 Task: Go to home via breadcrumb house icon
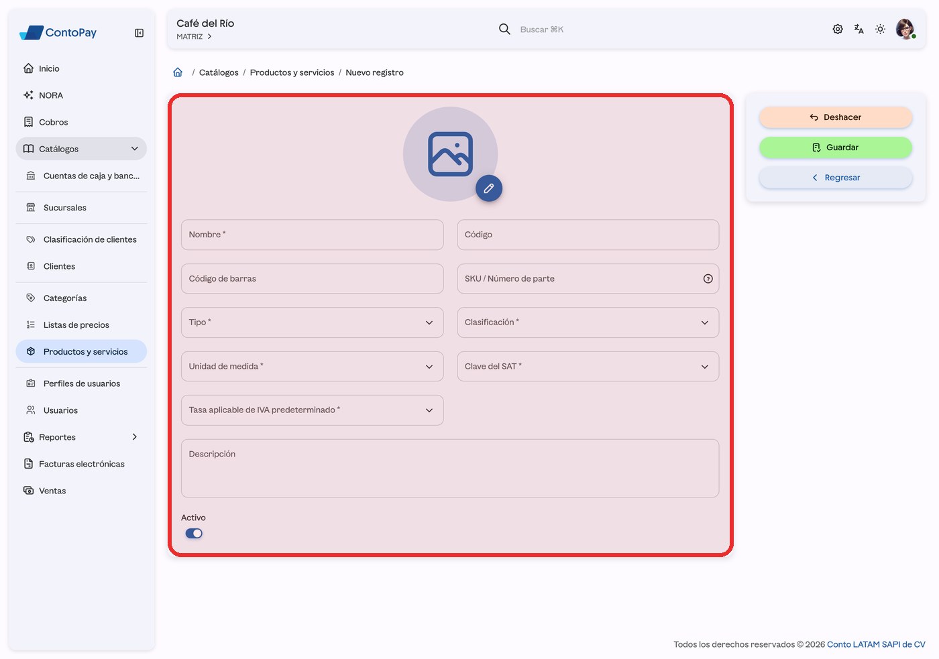coord(178,72)
